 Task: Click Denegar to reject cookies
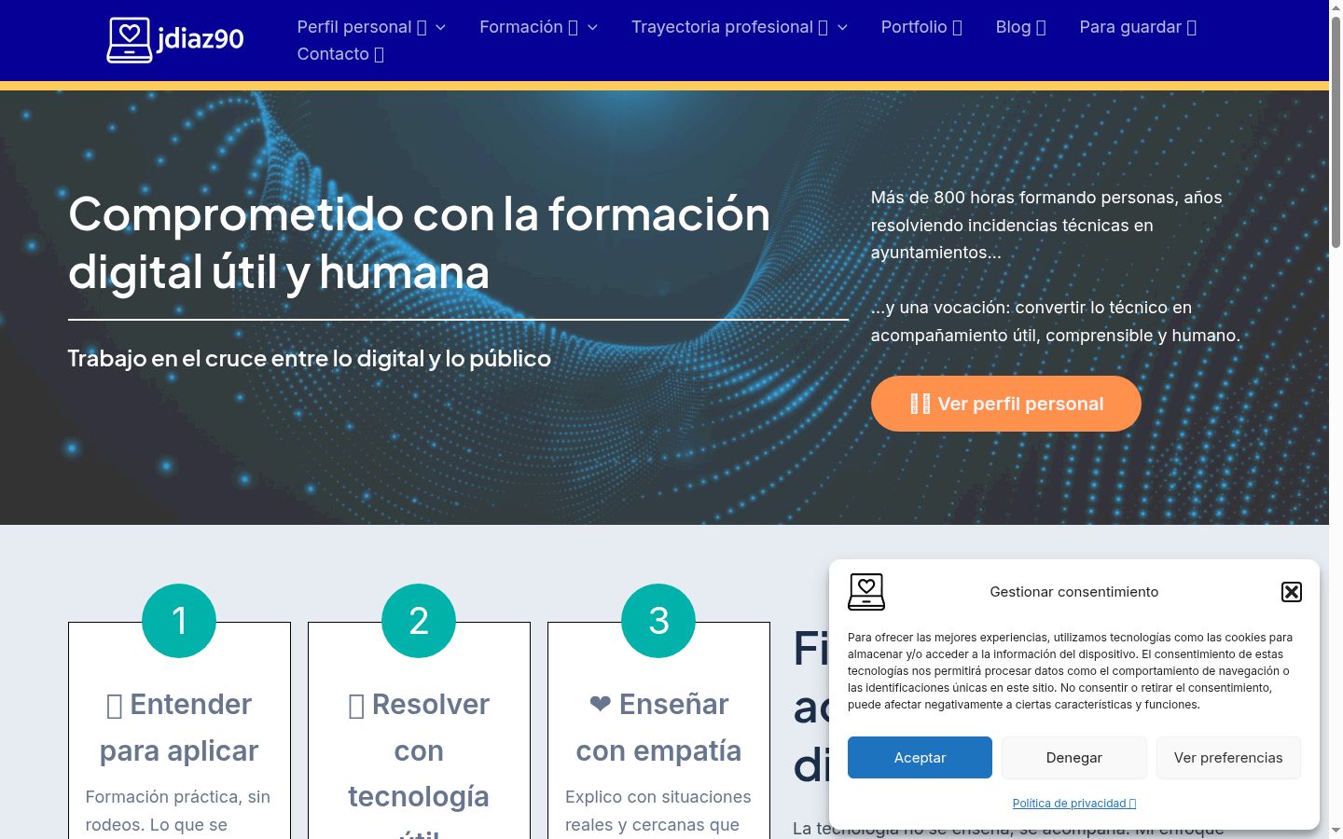(x=1074, y=758)
